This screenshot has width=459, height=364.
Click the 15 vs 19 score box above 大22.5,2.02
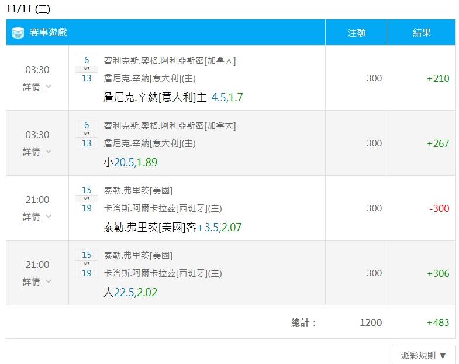coord(87,264)
